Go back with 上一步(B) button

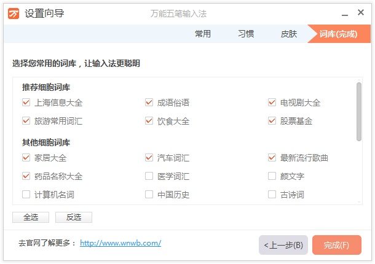[x=283, y=245]
